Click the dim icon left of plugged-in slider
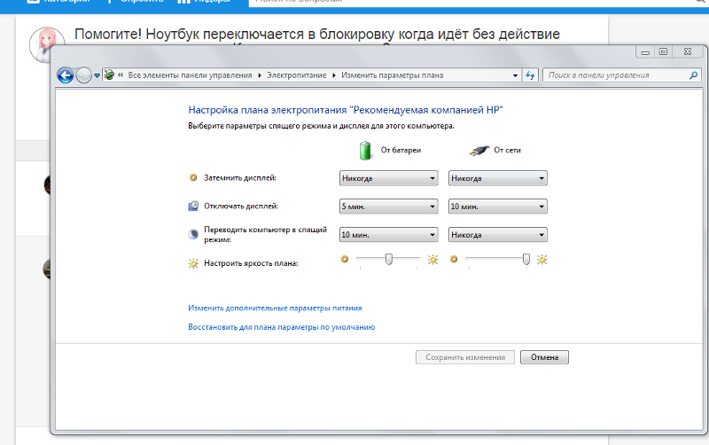The height and width of the screenshot is (445, 709). tap(454, 259)
